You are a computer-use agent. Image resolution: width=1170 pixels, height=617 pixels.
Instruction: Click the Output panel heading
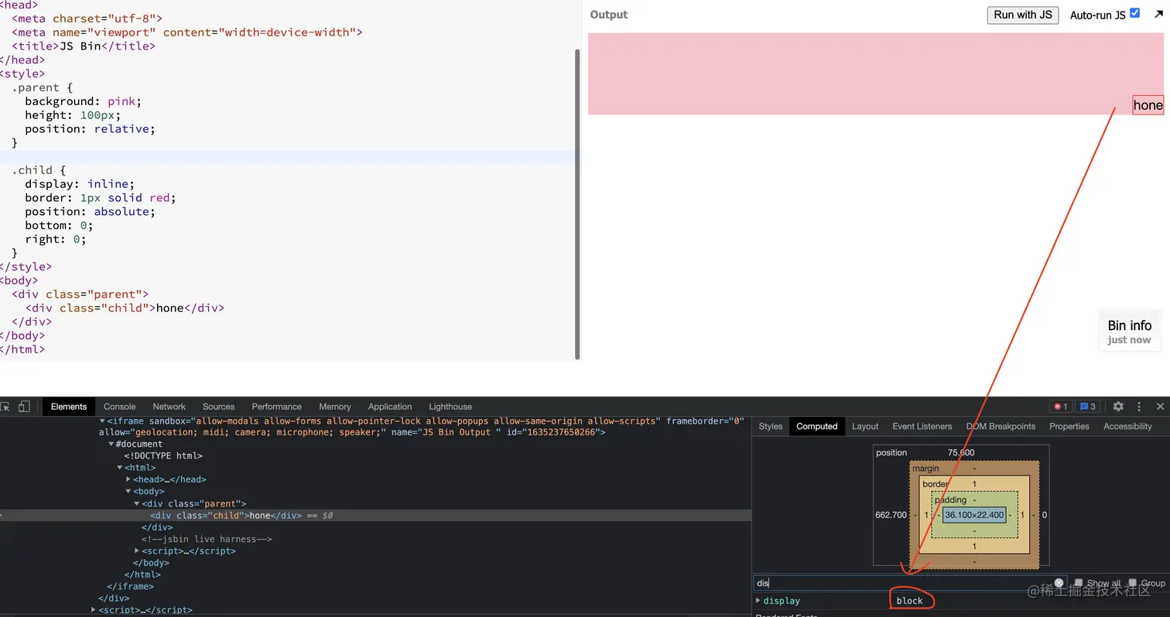[609, 15]
